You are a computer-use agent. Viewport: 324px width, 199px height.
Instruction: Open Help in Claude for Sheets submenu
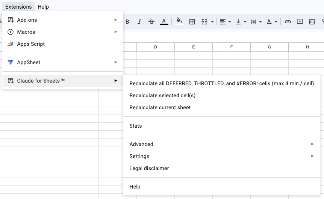click(221, 187)
